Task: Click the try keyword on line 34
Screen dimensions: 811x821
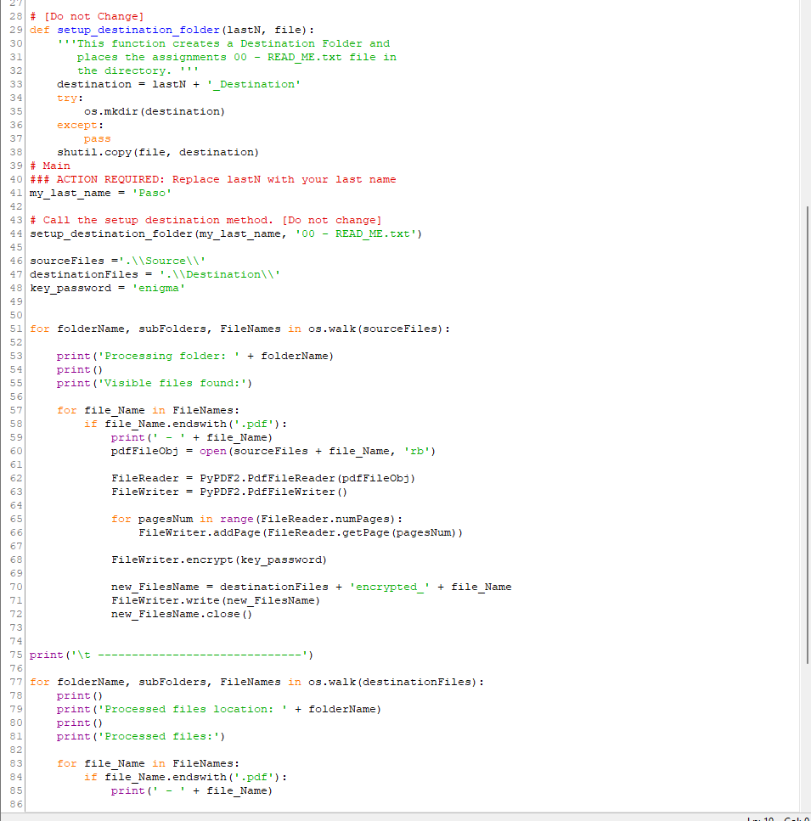Action: [x=64, y=98]
